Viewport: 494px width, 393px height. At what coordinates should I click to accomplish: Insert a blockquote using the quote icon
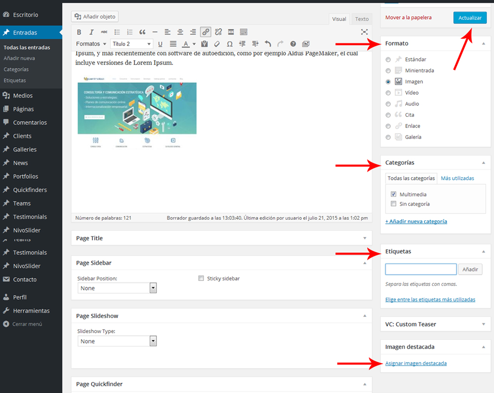point(142,32)
